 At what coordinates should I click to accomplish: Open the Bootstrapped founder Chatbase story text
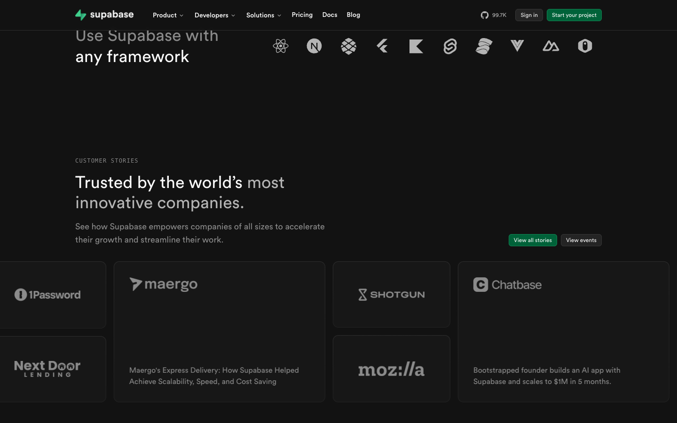[547, 376]
